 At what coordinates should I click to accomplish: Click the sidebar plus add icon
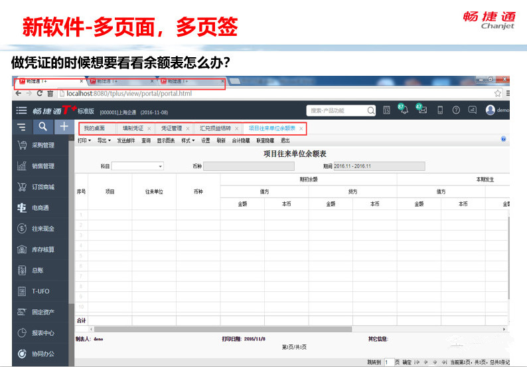(x=64, y=126)
